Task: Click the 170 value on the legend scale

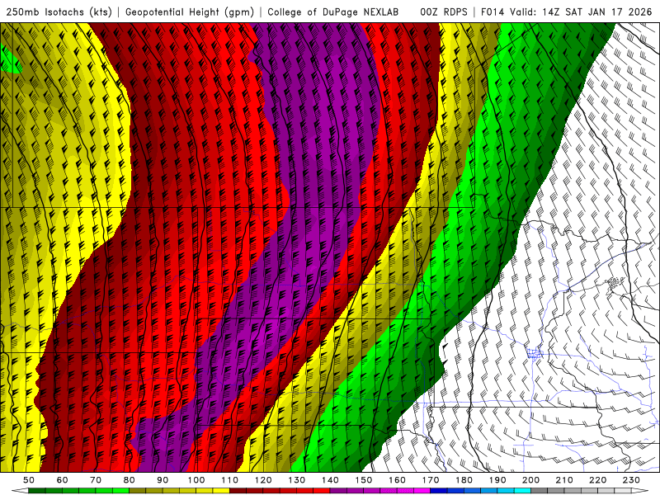Action: click(431, 480)
